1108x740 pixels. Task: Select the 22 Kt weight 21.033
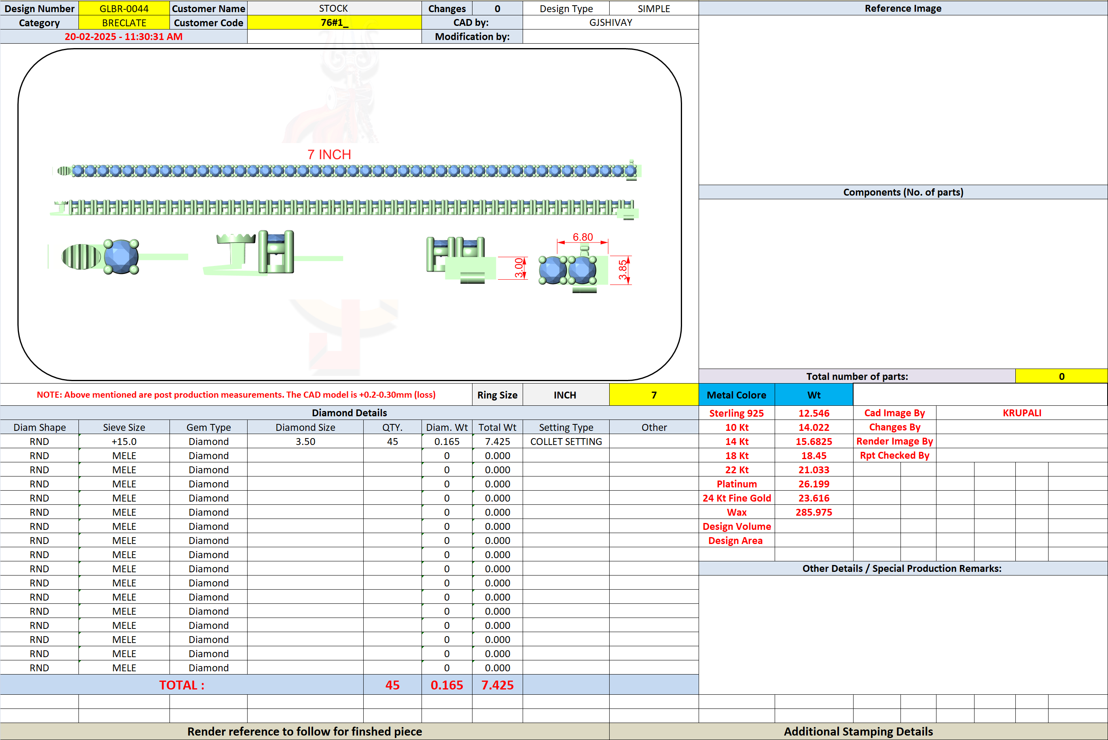(814, 470)
